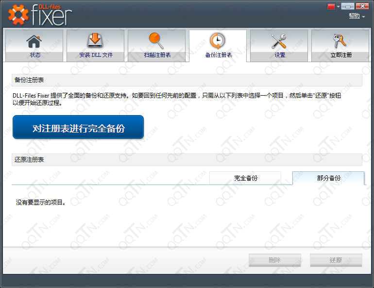The width and height of the screenshot is (374, 288).
Task: Click the wrench and screwdriver 设置 icon
Action: tap(279, 41)
